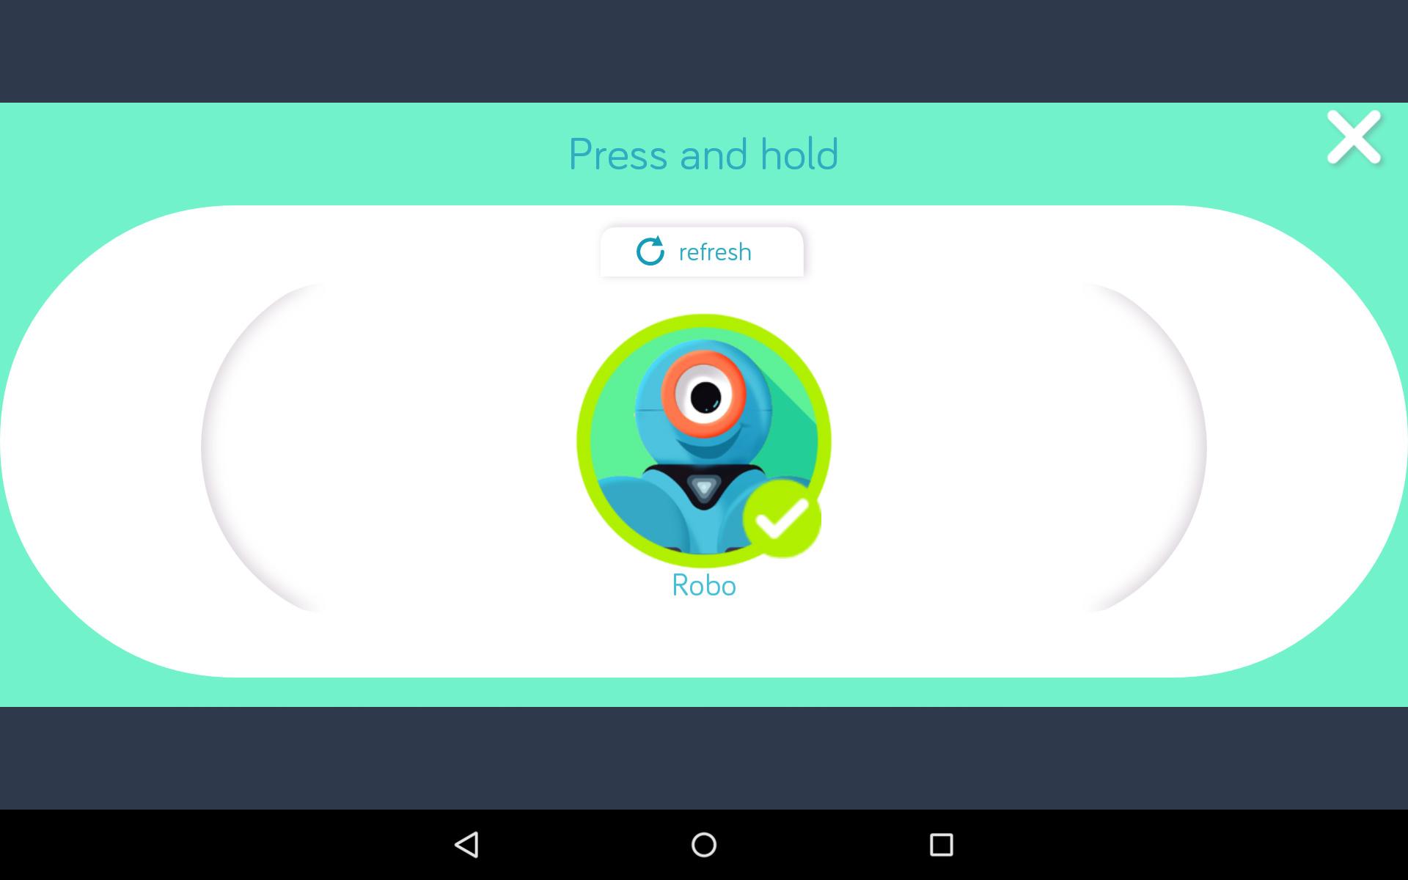1408x880 pixels.
Task: Close the Press and hold dialog
Action: pos(1353,136)
